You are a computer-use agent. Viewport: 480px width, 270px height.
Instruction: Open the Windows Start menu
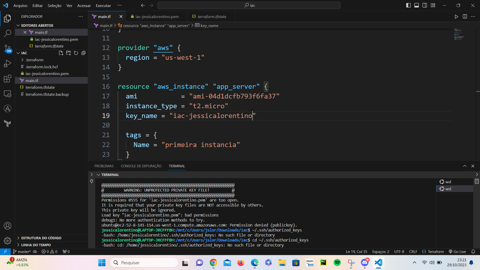pos(102,262)
